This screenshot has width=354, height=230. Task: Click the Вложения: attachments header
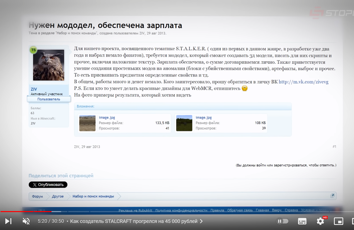click(86, 106)
